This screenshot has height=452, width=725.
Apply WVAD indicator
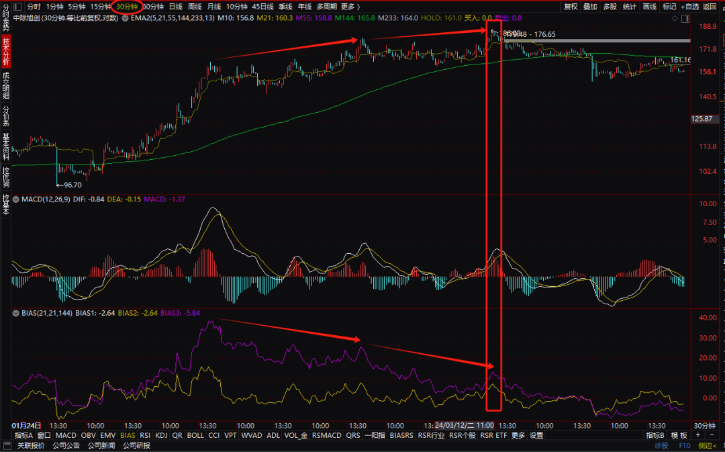252,435
